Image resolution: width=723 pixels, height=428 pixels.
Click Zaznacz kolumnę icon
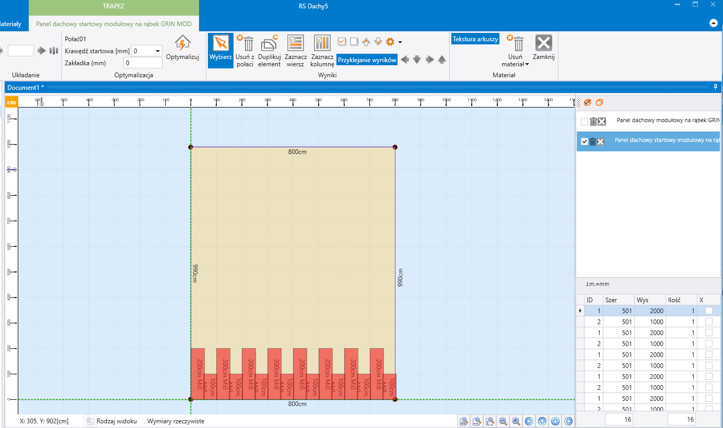[x=322, y=43]
